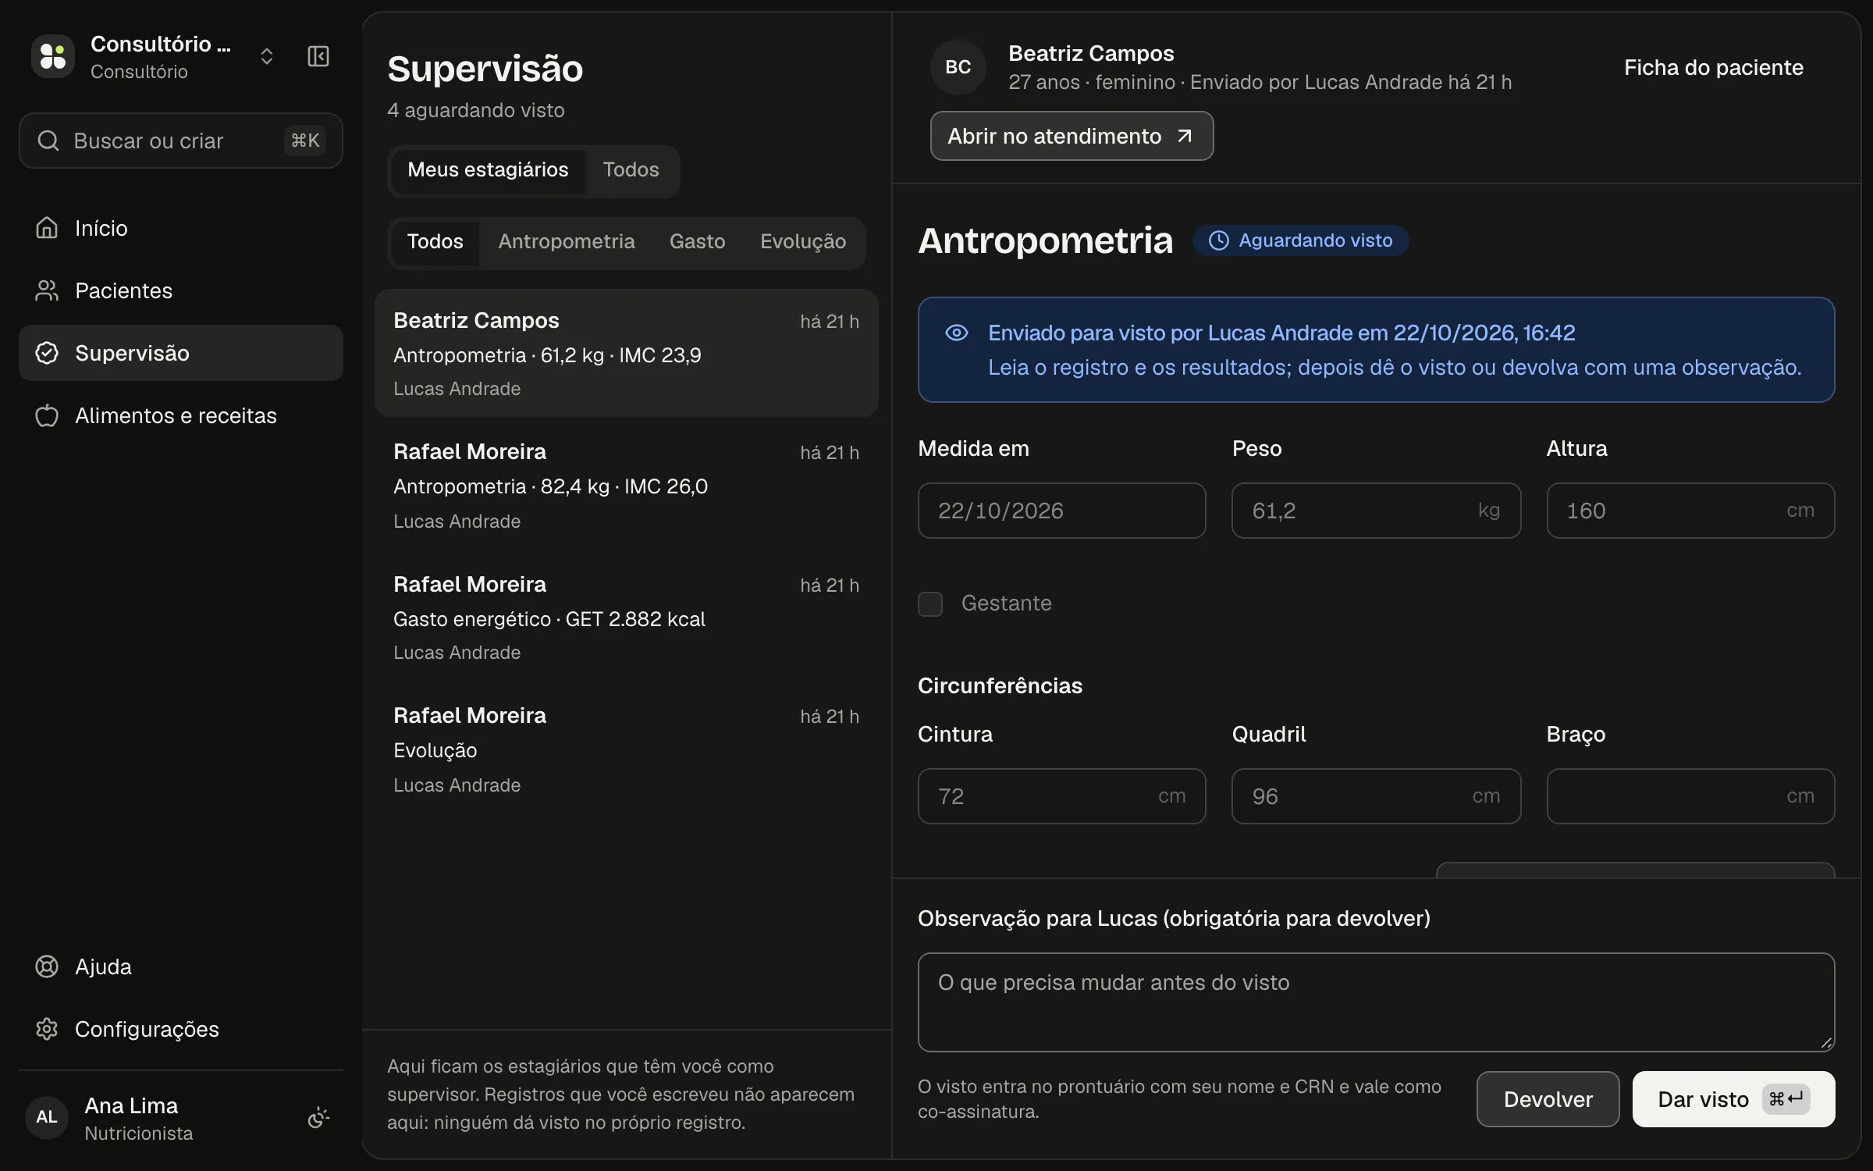Filter the list by Gasto

(x=698, y=242)
